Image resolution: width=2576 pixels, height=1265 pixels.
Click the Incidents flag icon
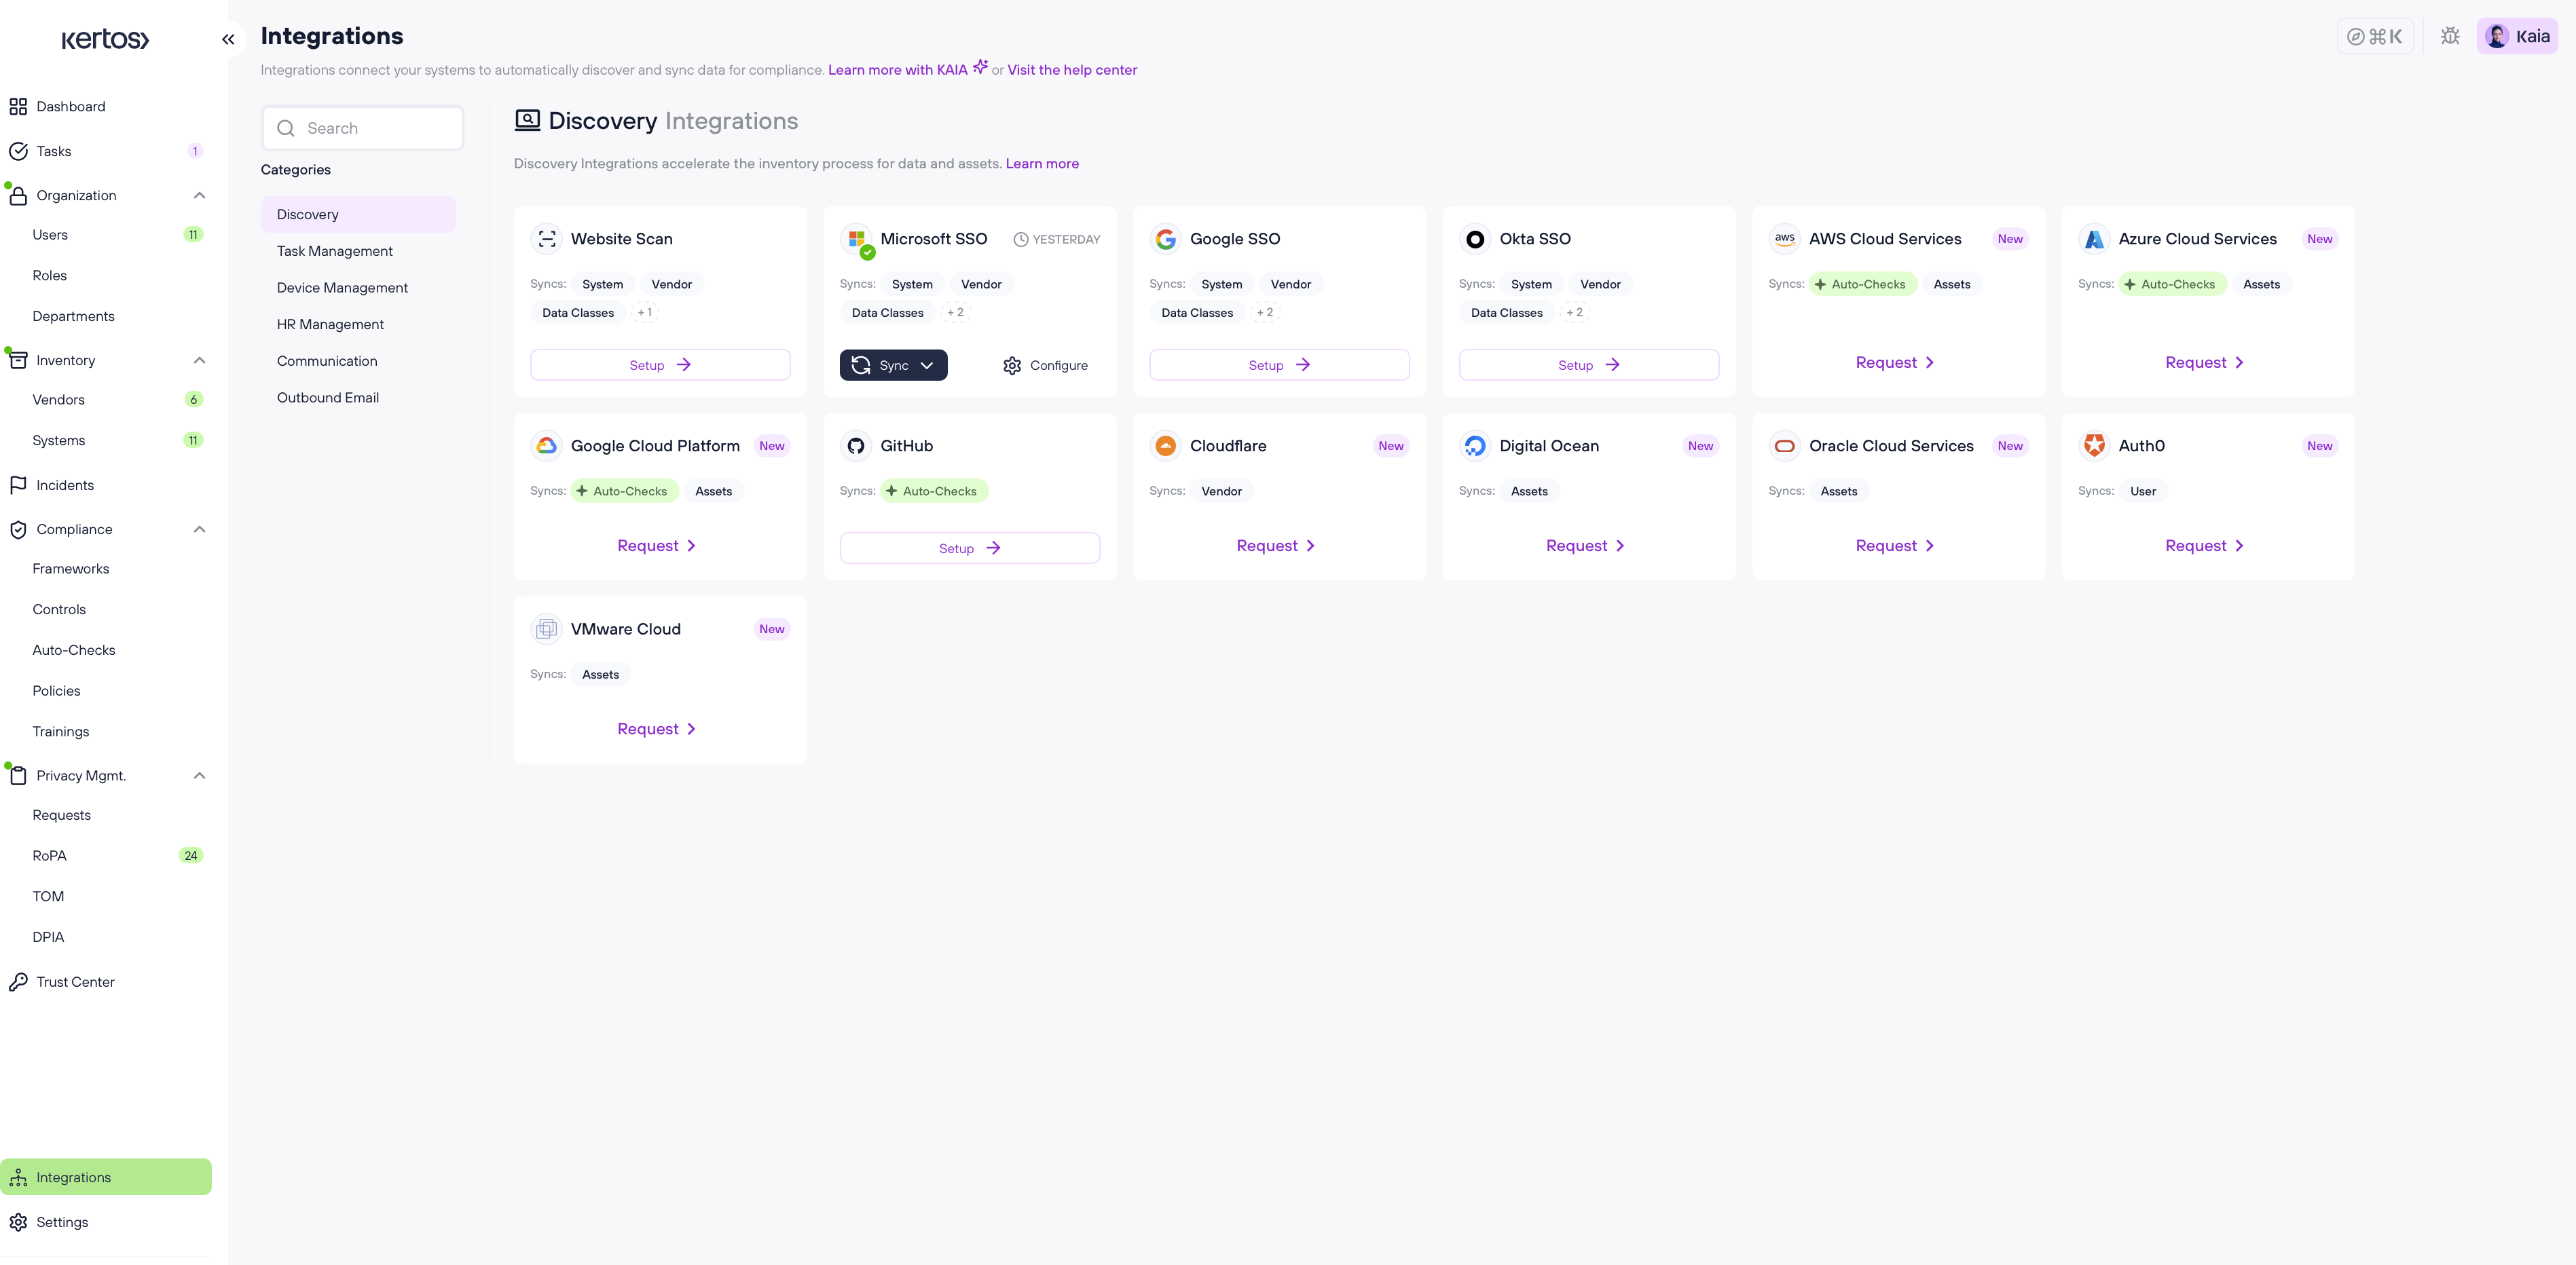tap(18, 485)
